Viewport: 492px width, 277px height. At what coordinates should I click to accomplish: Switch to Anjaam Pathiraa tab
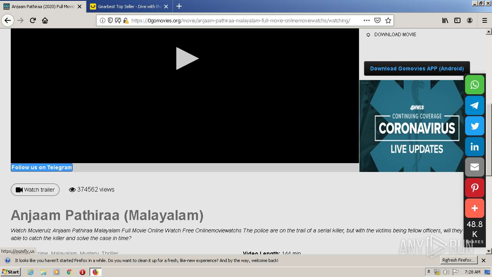pyautogui.click(x=42, y=6)
